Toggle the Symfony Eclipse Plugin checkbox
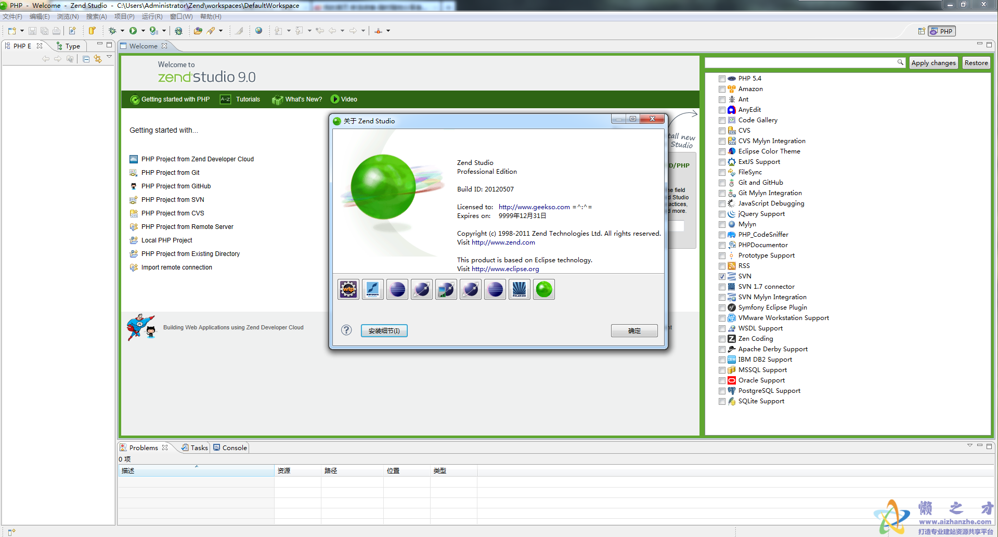 [722, 308]
